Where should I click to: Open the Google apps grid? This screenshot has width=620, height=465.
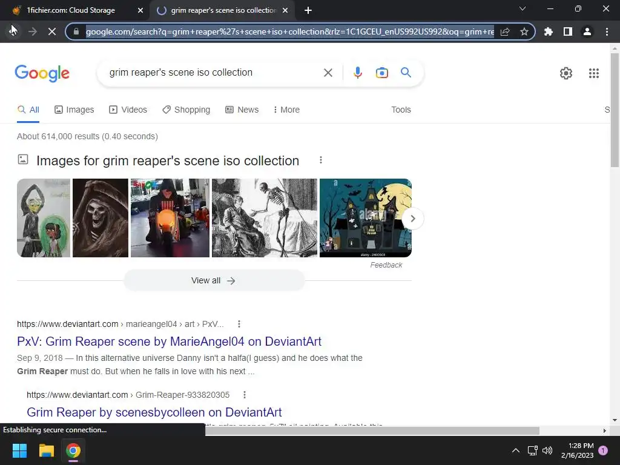pos(593,73)
